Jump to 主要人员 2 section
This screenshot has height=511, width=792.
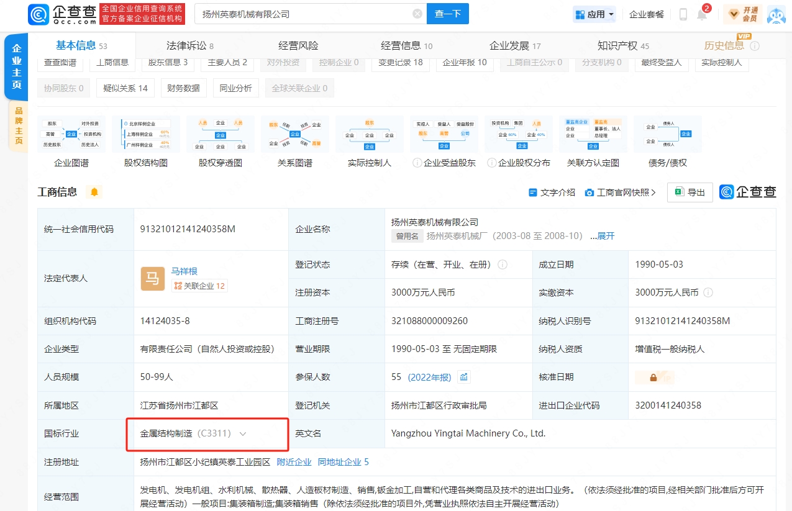tap(227, 63)
